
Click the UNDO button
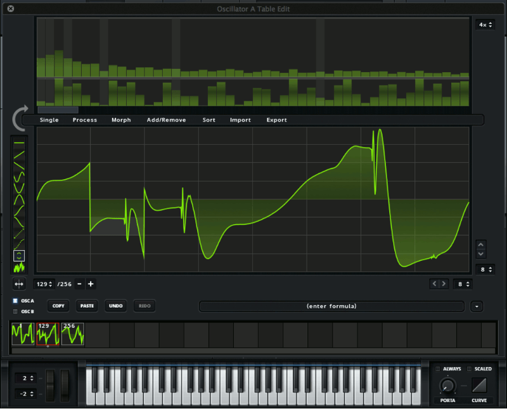(x=115, y=306)
